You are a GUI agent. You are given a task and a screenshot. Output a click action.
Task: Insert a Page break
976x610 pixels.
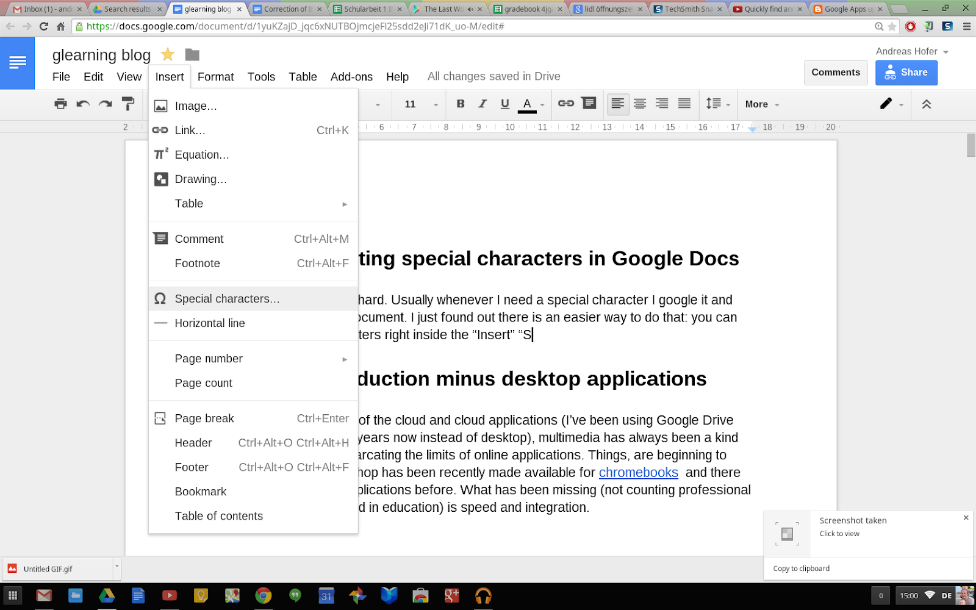[x=253, y=418]
